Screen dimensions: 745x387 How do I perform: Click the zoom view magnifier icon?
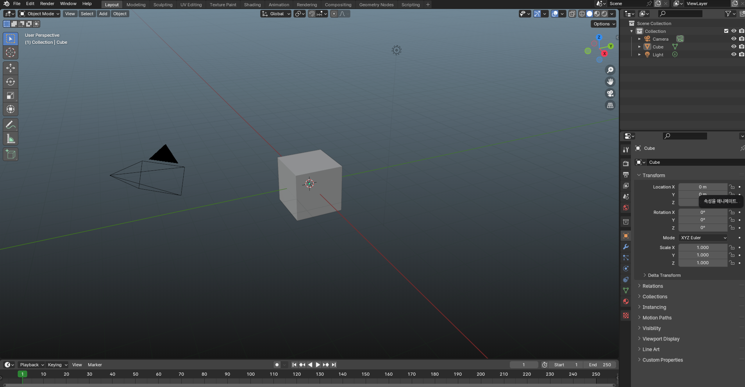pyautogui.click(x=610, y=70)
